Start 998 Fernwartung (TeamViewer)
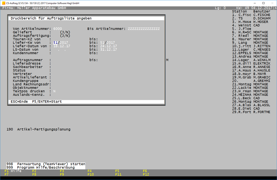 45,164
